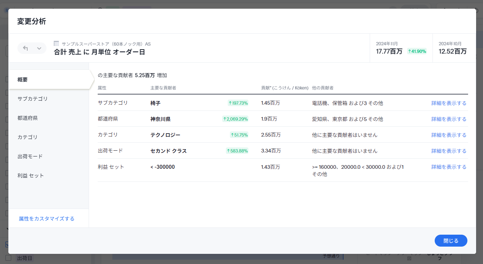Click the 2,069.29% up-arrow badge for 神奈川県
Image resolution: width=483 pixels, height=264 pixels.
pos(235,119)
